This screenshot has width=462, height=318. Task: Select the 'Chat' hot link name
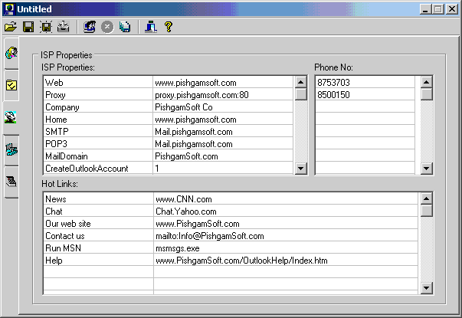point(98,211)
